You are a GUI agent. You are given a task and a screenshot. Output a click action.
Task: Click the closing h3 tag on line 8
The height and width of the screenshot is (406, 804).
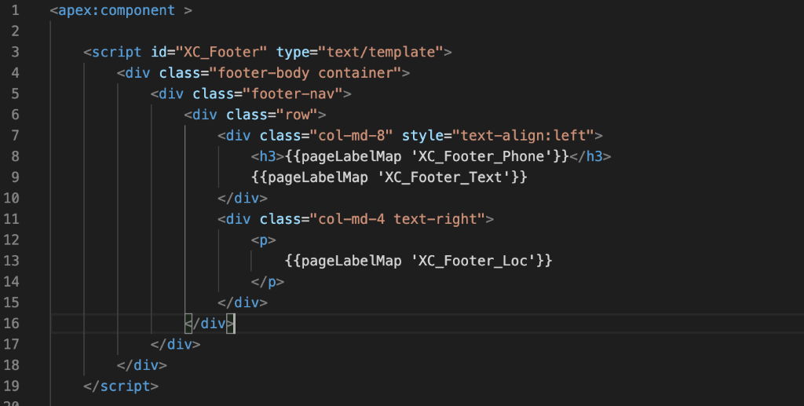pyautogui.click(x=590, y=157)
